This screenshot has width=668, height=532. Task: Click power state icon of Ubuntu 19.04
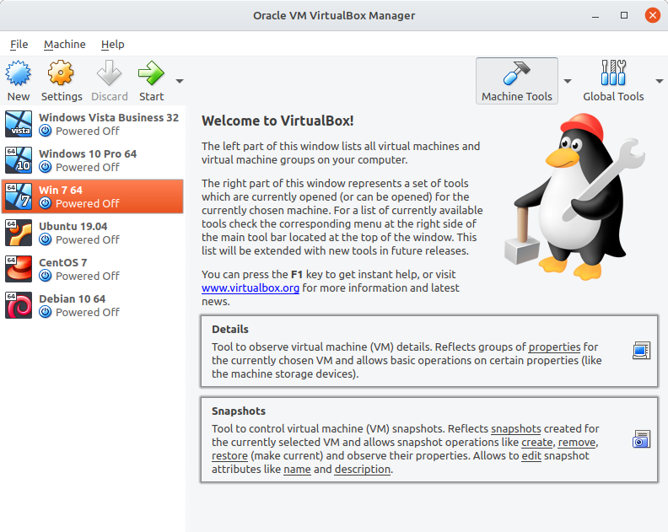pyautogui.click(x=46, y=239)
